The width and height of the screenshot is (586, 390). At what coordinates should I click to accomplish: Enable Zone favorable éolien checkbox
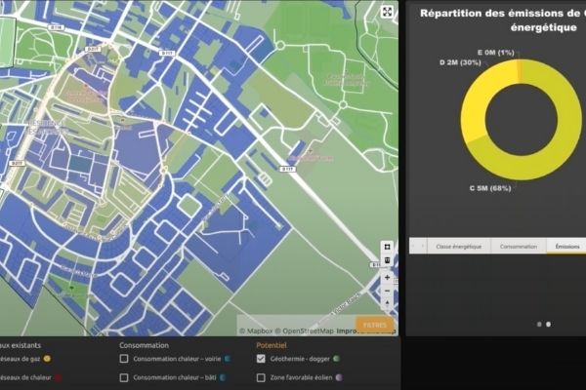tap(261, 377)
